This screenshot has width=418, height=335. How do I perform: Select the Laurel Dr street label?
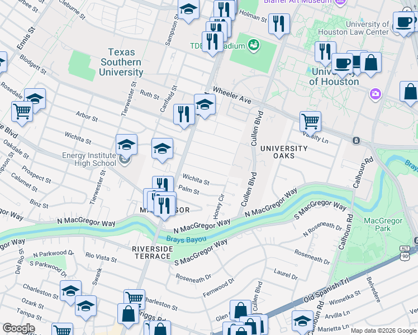click(286, 274)
